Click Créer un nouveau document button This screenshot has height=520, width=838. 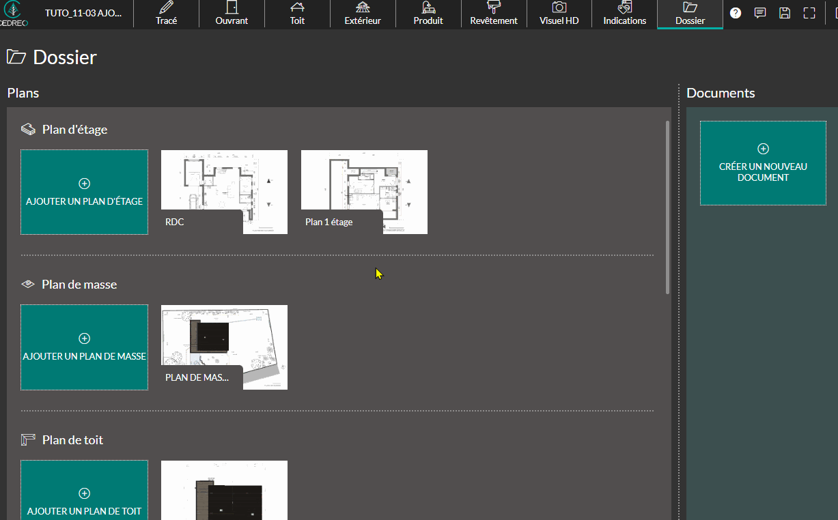pos(763,163)
